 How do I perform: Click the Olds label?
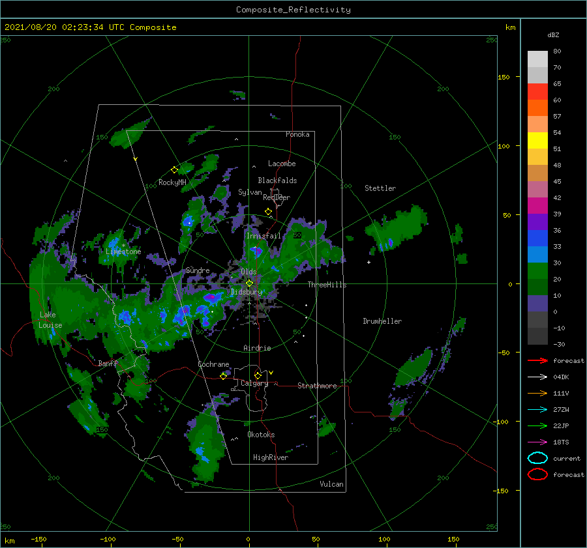(248, 272)
